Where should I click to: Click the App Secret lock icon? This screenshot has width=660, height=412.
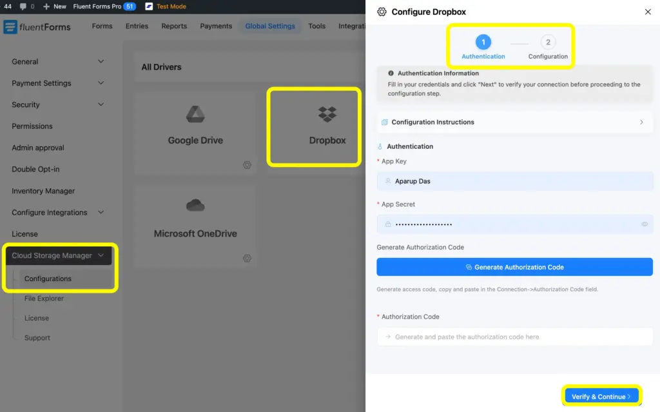(x=388, y=224)
